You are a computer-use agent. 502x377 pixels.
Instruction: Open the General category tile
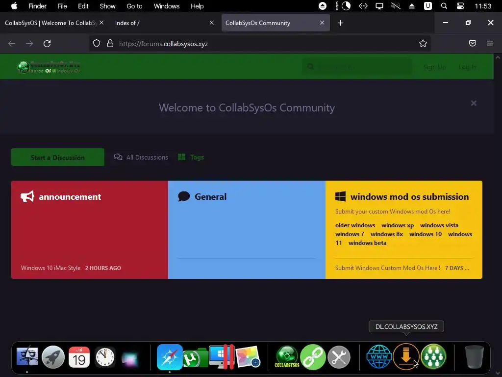(x=247, y=230)
